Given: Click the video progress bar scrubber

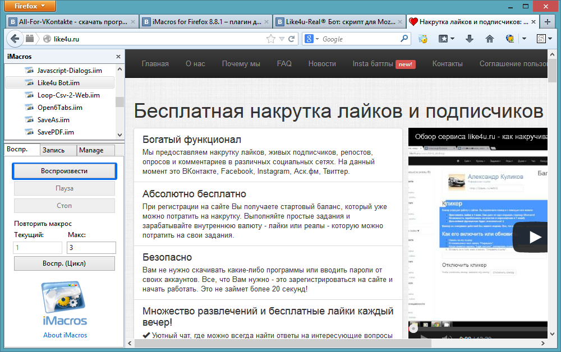Looking at the screenshot, I should [x=413, y=328].
